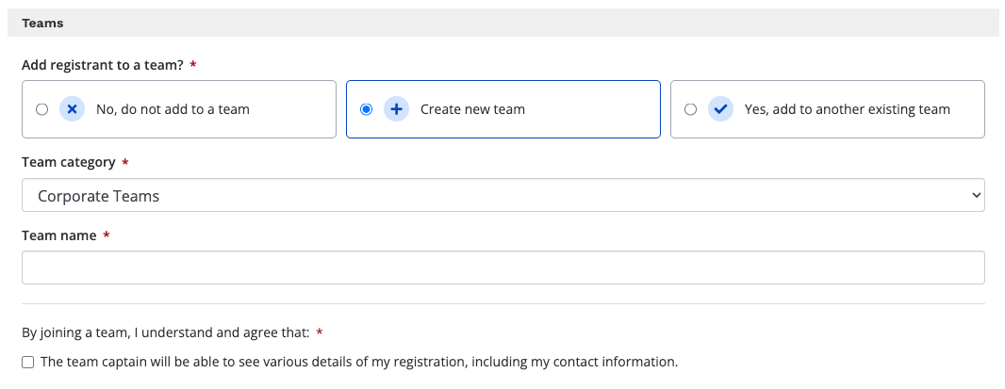This screenshot has width=1005, height=389.
Task: Focus the Team name input field
Action: (502, 267)
